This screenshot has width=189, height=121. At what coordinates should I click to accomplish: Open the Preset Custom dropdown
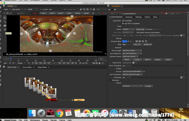pyautogui.click(x=128, y=29)
